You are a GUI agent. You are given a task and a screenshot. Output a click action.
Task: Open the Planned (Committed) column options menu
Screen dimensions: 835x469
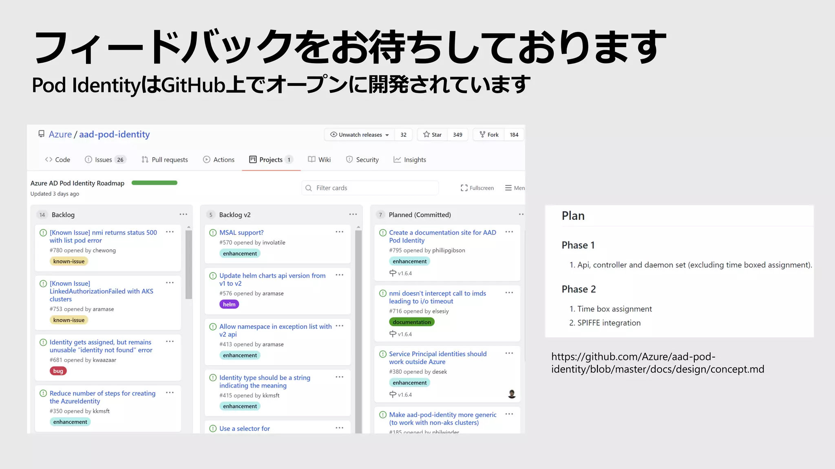pyautogui.click(x=521, y=214)
